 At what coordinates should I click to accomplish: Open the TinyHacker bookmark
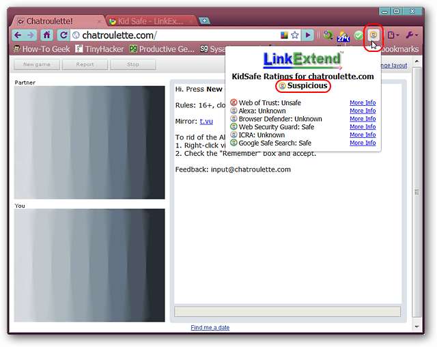click(100, 49)
